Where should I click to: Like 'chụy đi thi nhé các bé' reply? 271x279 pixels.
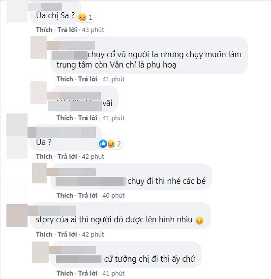pos(65,195)
